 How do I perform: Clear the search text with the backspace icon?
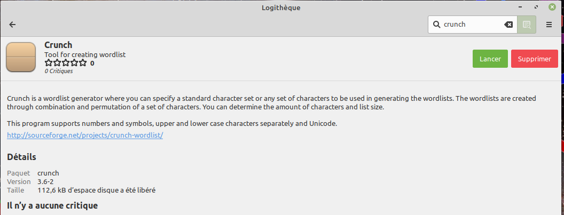pyautogui.click(x=508, y=25)
